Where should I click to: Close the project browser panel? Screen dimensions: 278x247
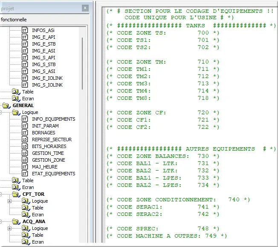click(x=85, y=8)
